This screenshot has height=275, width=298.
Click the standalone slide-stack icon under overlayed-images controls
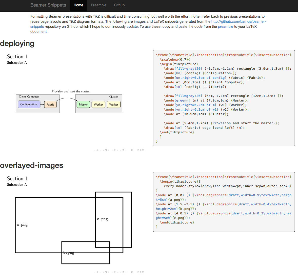coord(132,272)
